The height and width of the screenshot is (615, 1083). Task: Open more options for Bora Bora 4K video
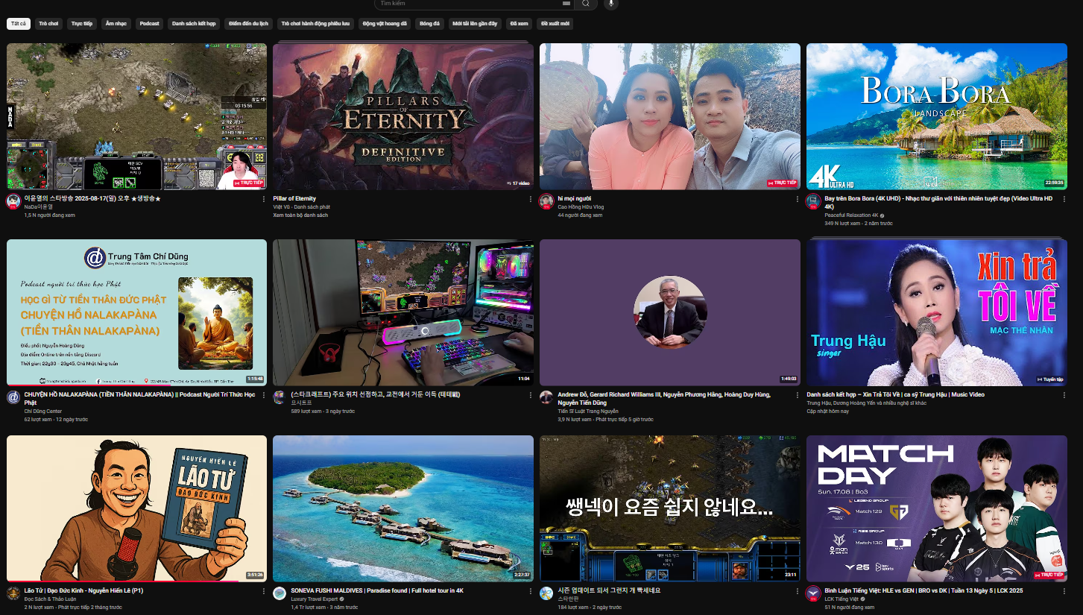1064,199
